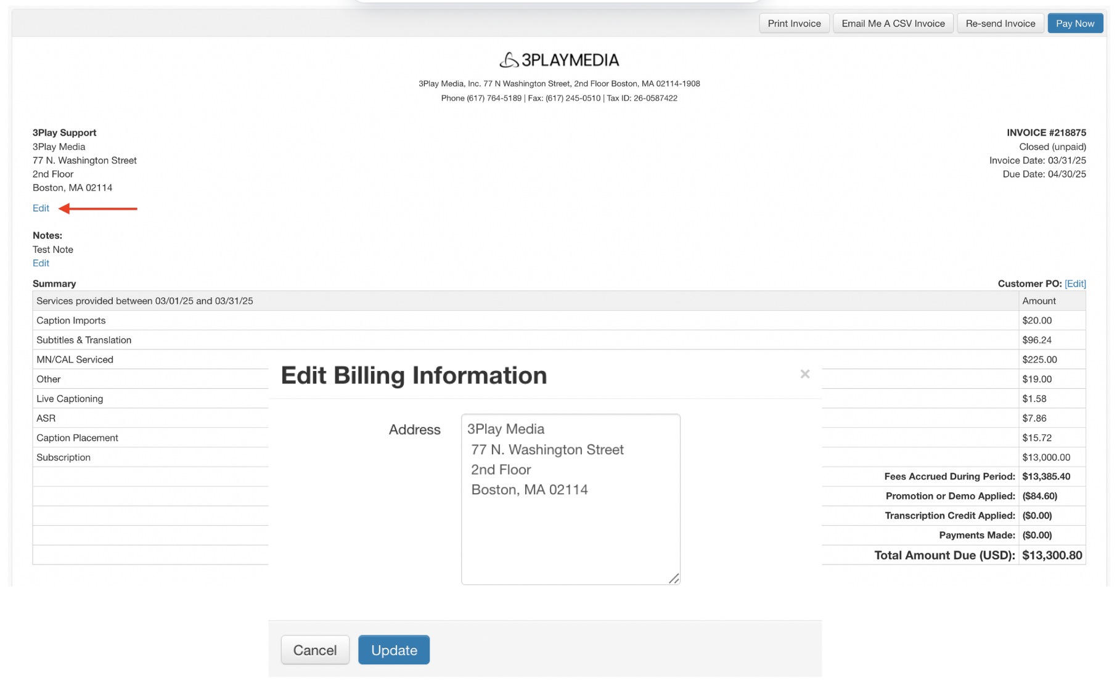
Task: Click the company phone and fax line
Action: (558, 98)
